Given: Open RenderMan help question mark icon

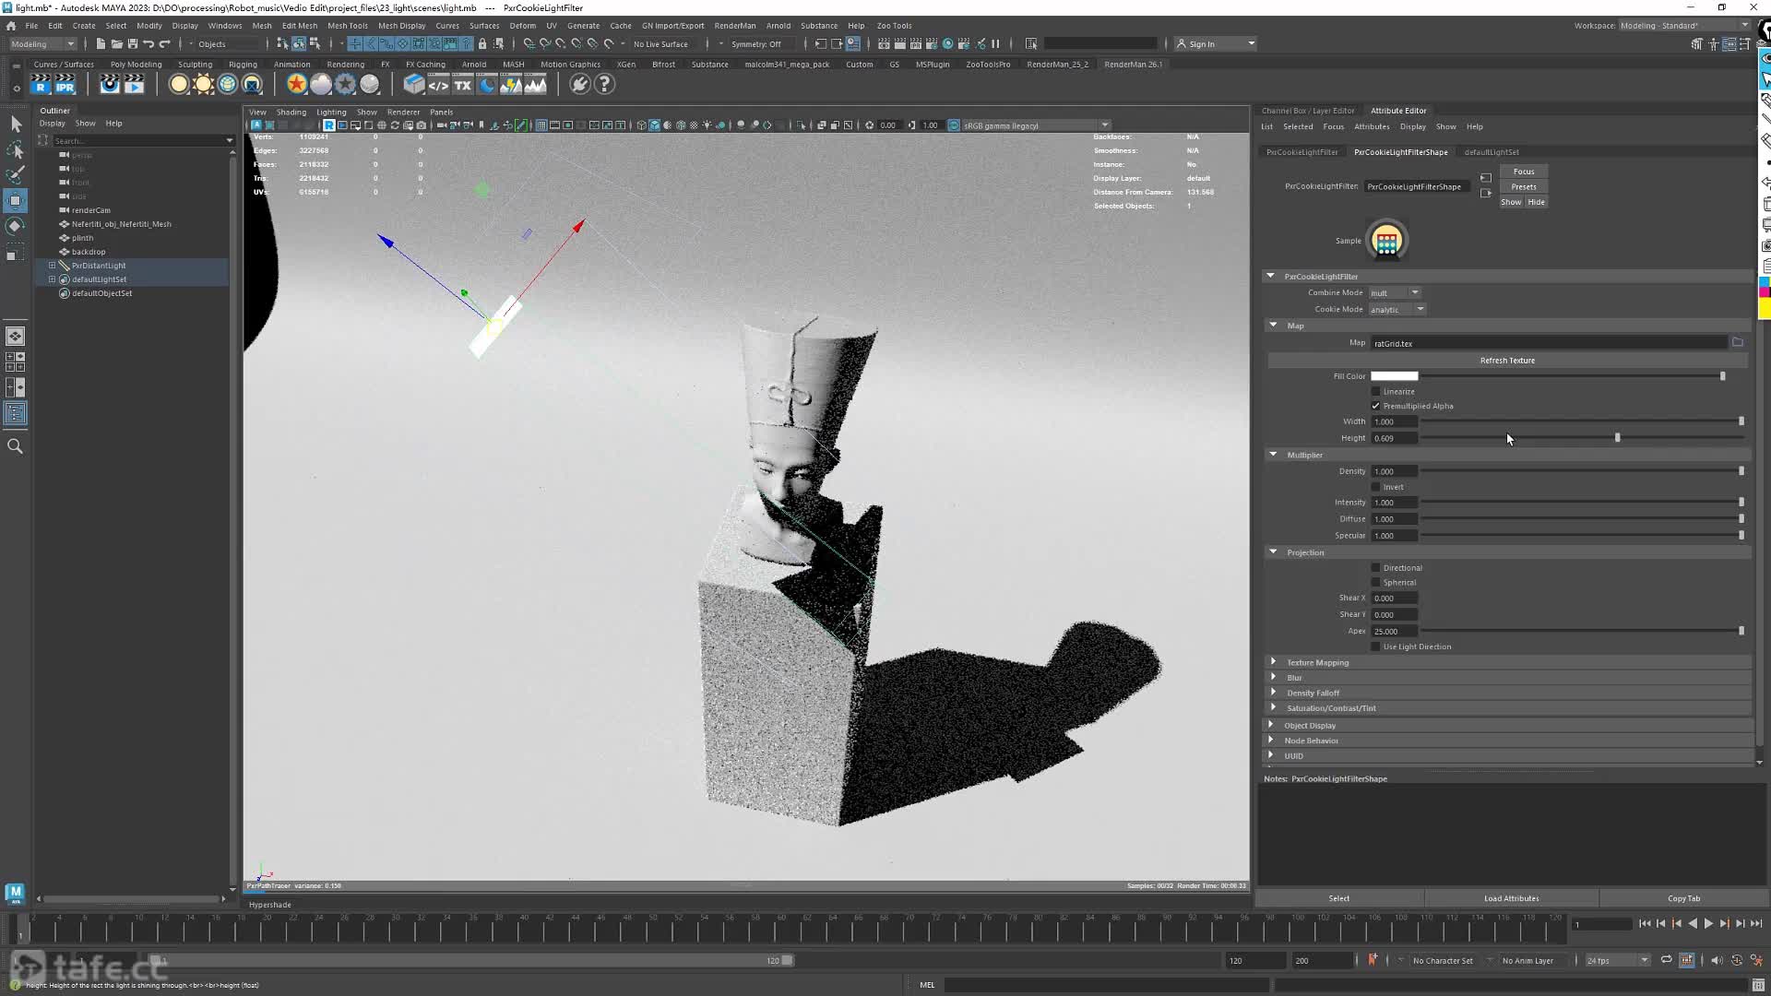Looking at the screenshot, I should [604, 85].
